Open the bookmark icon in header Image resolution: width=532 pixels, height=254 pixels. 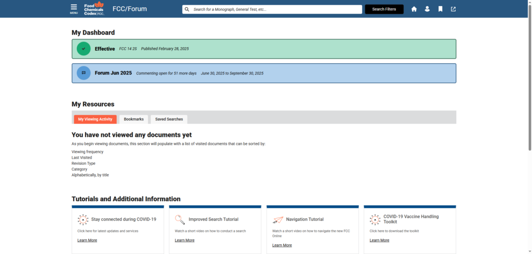(x=440, y=9)
